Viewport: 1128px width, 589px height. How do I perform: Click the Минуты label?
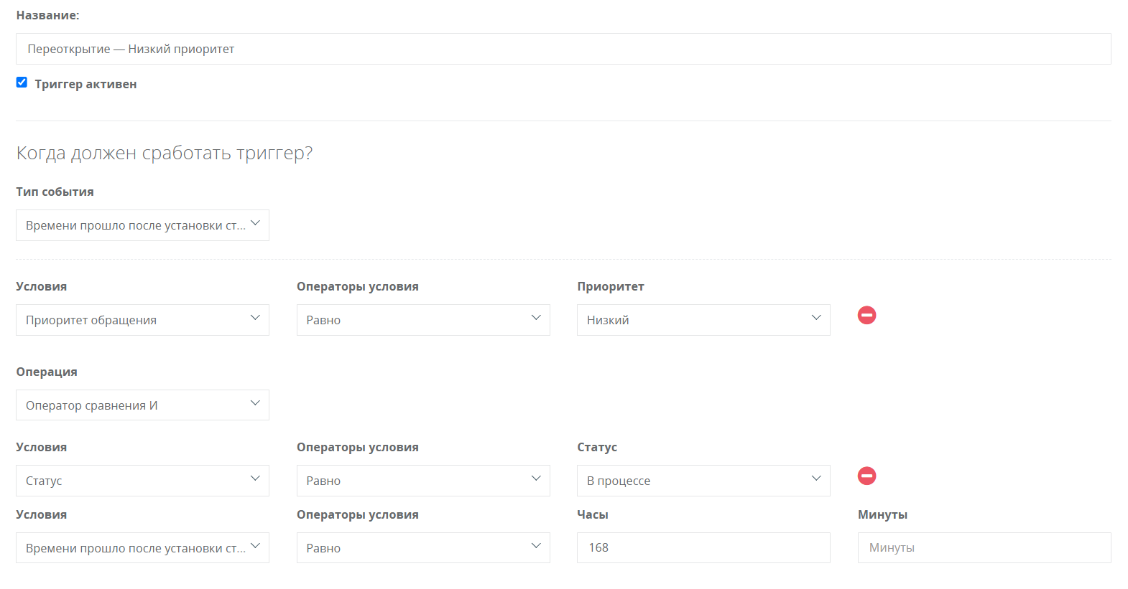[882, 514]
